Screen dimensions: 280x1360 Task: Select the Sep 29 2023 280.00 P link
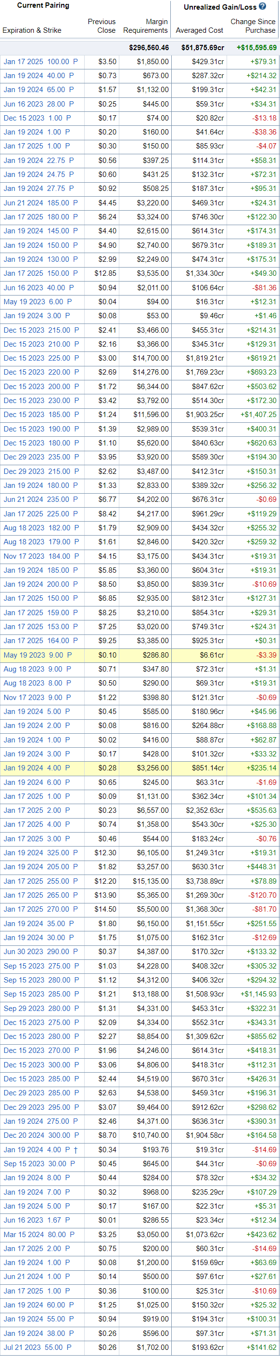click(x=41, y=1008)
